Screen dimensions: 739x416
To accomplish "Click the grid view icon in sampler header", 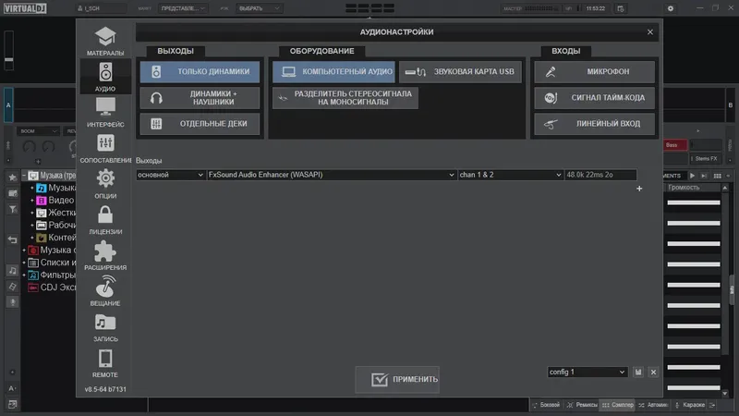I will pos(718,176).
